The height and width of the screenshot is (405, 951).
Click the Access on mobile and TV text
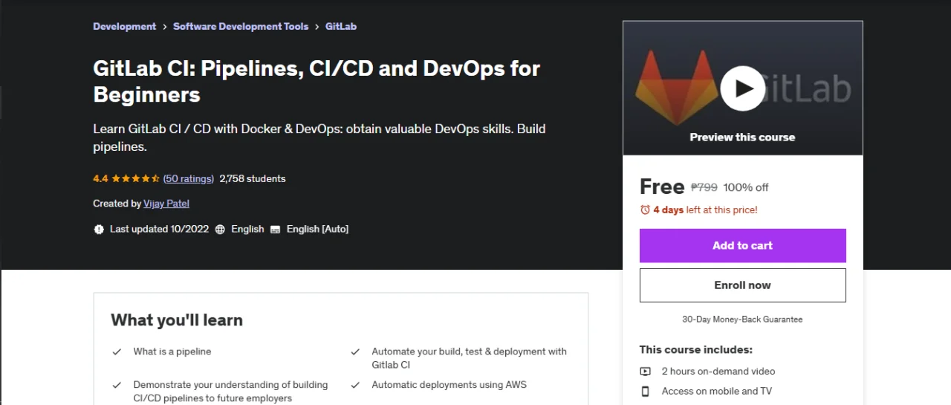[x=717, y=391]
